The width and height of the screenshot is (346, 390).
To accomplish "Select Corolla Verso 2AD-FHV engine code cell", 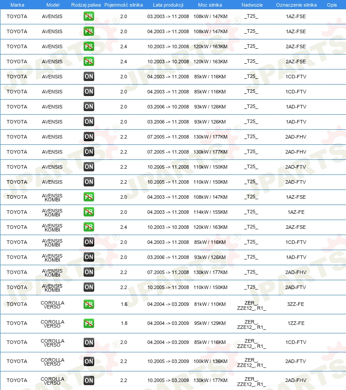I will 296,380.
